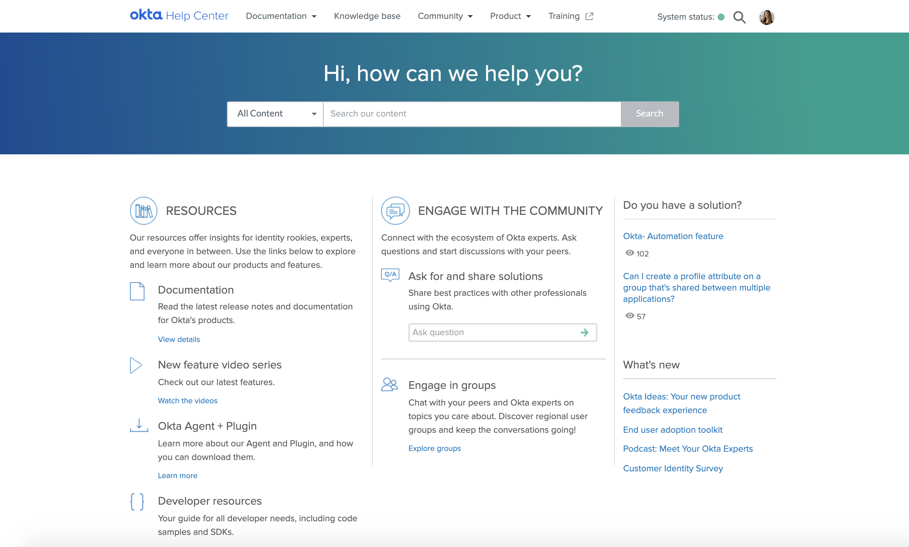Check the green system status indicator

pyautogui.click(x=721, y=17)
